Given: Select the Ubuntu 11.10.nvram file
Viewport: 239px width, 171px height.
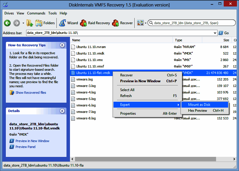Looking at the screenshot, I should coord(91,47).
